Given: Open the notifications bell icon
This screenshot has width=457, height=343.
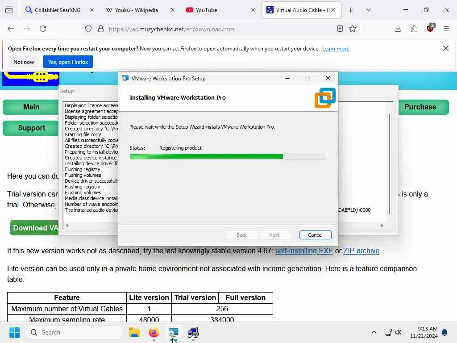Looking at the screenshot, I should click(445, 332).
